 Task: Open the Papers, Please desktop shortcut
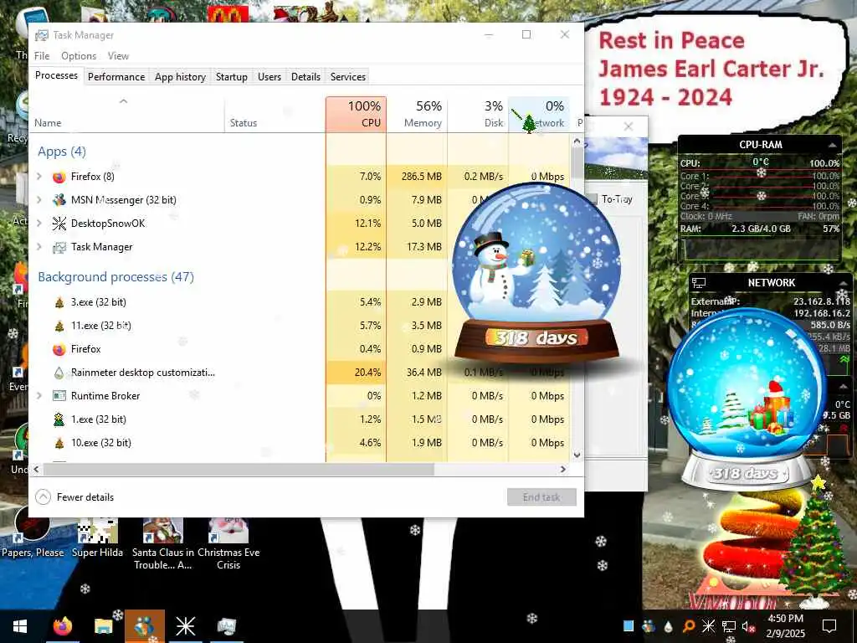[33, 533]
